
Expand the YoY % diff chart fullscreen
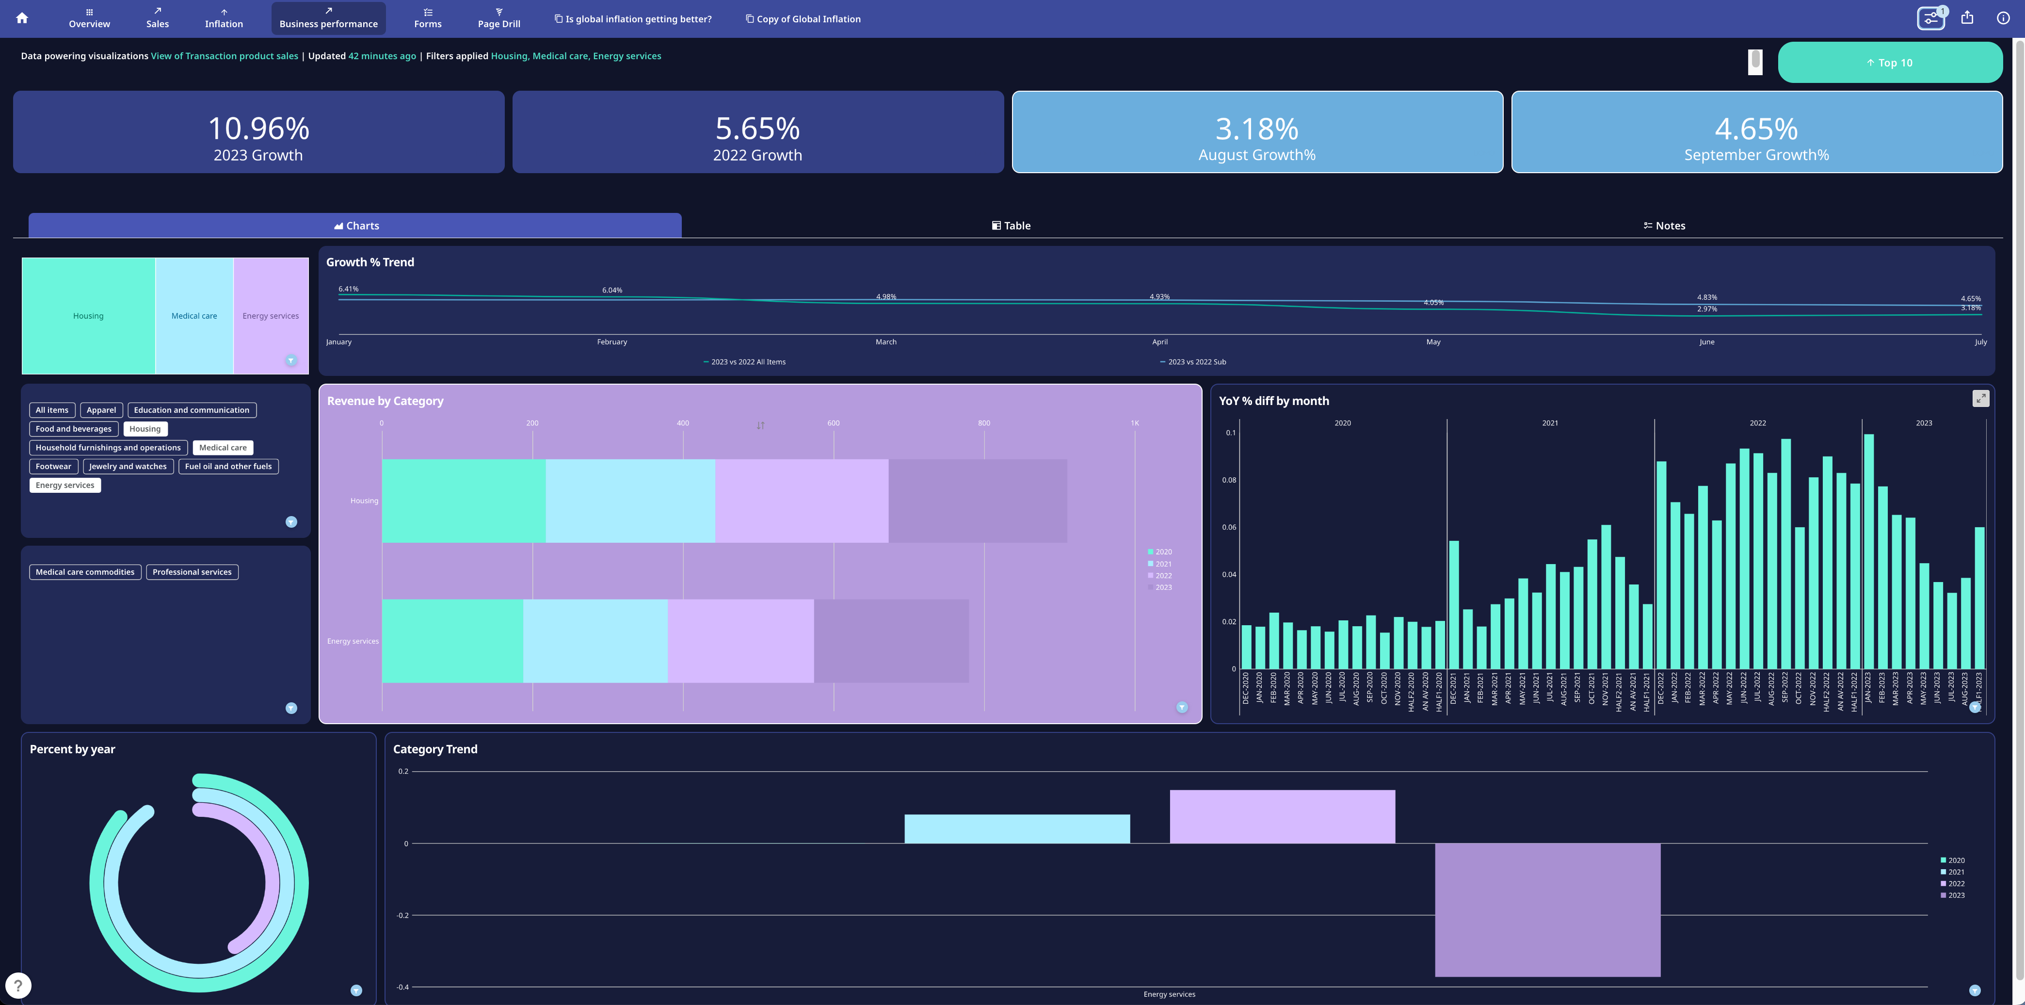[x=1980, y=399]
